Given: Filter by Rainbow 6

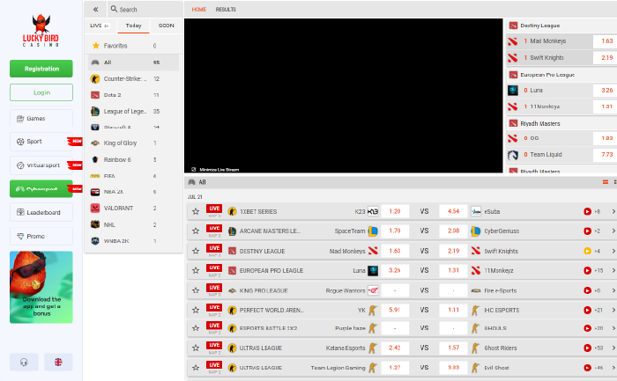Looking at the screenshot, I should 133,160.
